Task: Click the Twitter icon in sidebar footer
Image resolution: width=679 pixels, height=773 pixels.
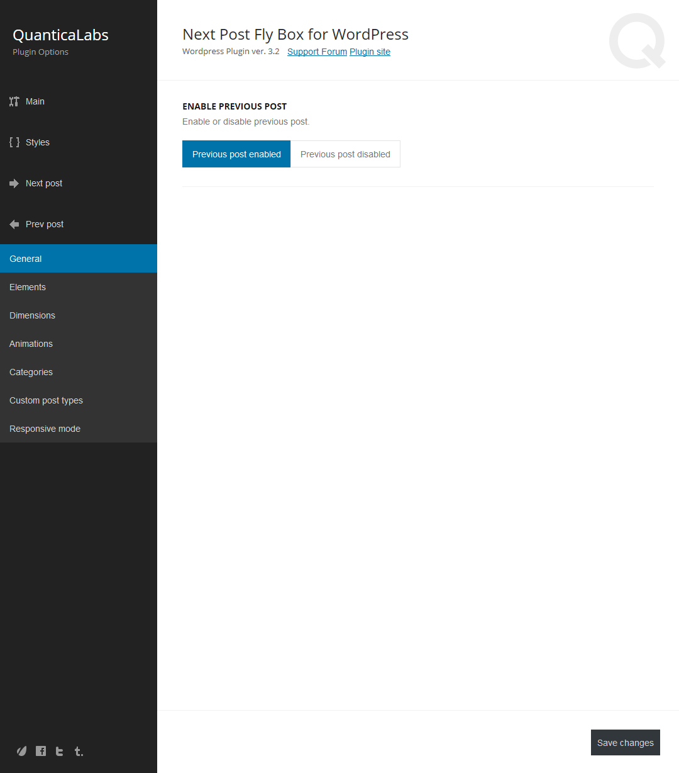Action: coord(60,751)
